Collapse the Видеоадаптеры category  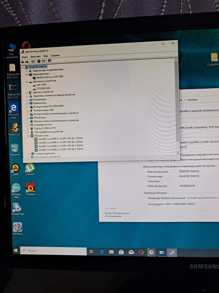26,75
